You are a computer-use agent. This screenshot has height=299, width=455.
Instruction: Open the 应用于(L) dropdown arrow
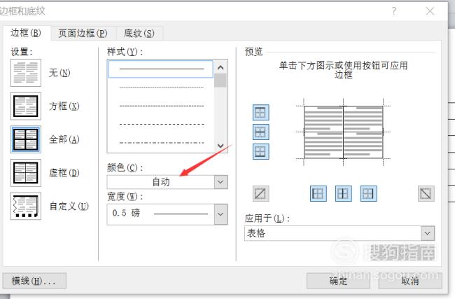click(428, 233)
